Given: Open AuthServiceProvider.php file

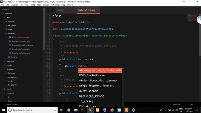Looking at the screenshot, I should (x=21, y=41).
